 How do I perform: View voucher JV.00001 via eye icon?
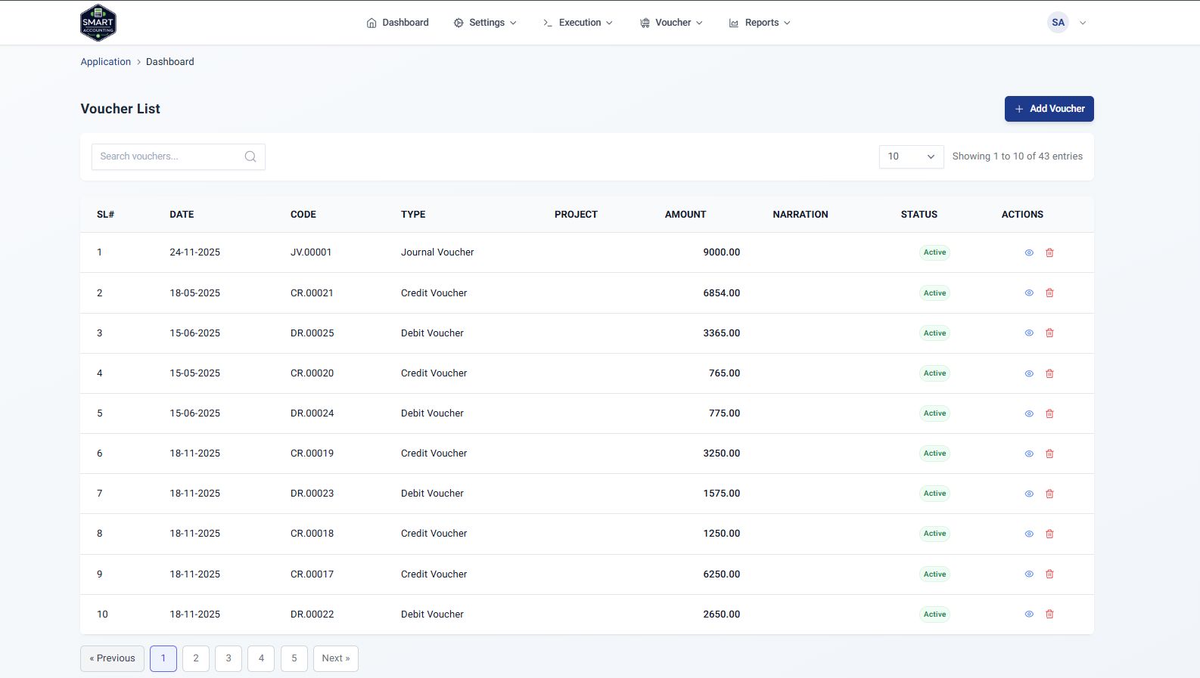coord(1029,252)
